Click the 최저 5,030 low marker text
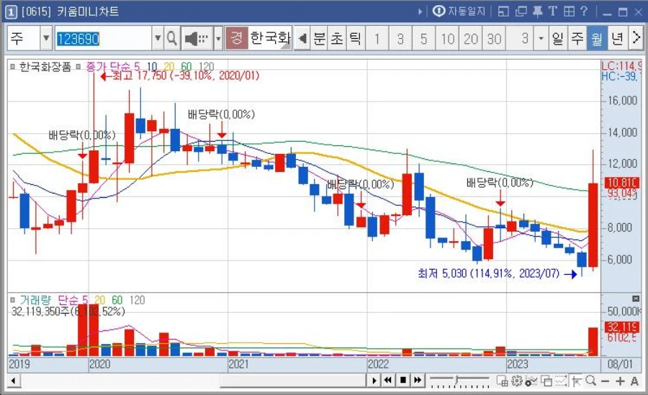 [x=488, y=273]
